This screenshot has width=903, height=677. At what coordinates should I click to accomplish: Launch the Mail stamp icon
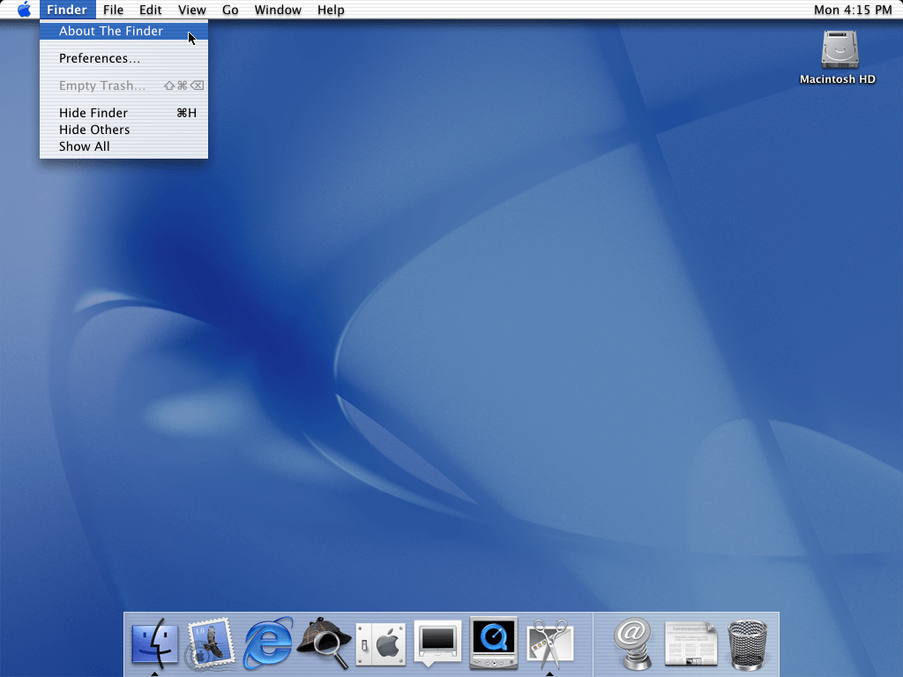click(211, 644)
